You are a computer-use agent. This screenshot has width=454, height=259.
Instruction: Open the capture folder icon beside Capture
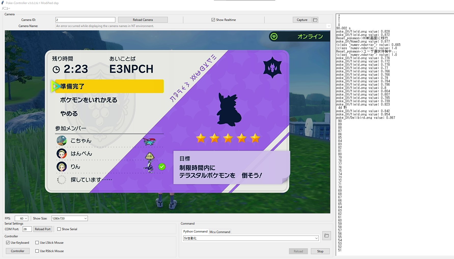click(315, 20)
